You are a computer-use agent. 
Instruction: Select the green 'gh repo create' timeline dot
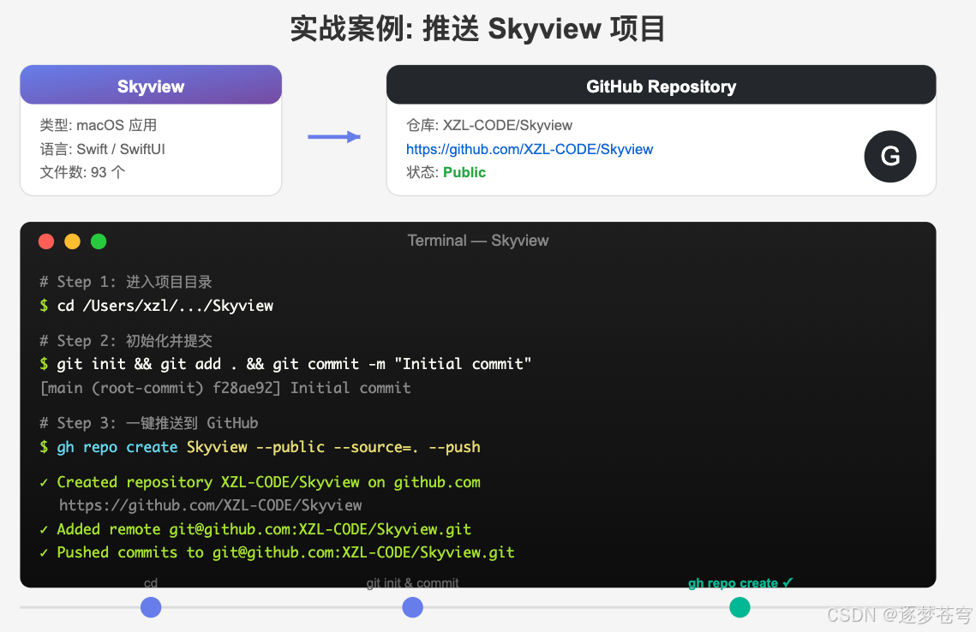(x=739, y=607)
